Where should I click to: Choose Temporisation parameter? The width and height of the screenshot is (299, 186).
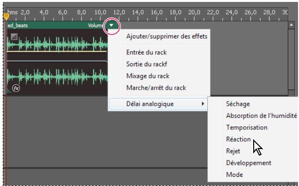[247, 127]
